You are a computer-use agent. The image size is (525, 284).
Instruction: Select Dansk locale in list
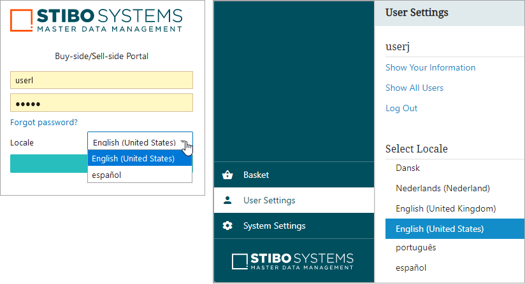[x=408, y=168]
